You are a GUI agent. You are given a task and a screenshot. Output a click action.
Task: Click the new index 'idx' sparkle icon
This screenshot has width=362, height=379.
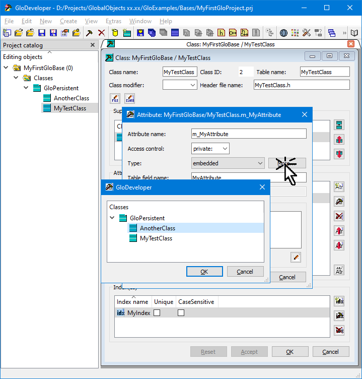coord(339,301)
